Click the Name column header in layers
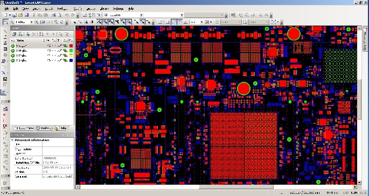 [28, 40]
